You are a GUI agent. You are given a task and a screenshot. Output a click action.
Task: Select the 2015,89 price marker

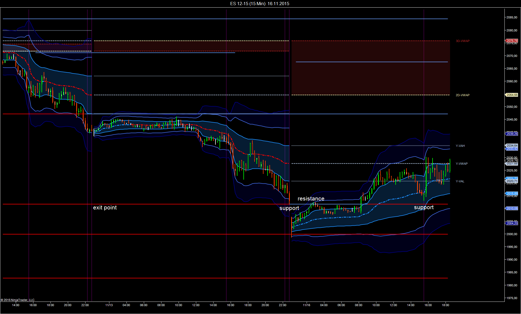[x=512, y=193]
